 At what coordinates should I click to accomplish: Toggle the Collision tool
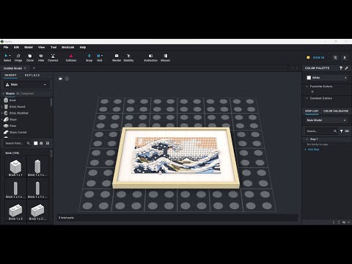pyautogui.click(x=71, y=58)
